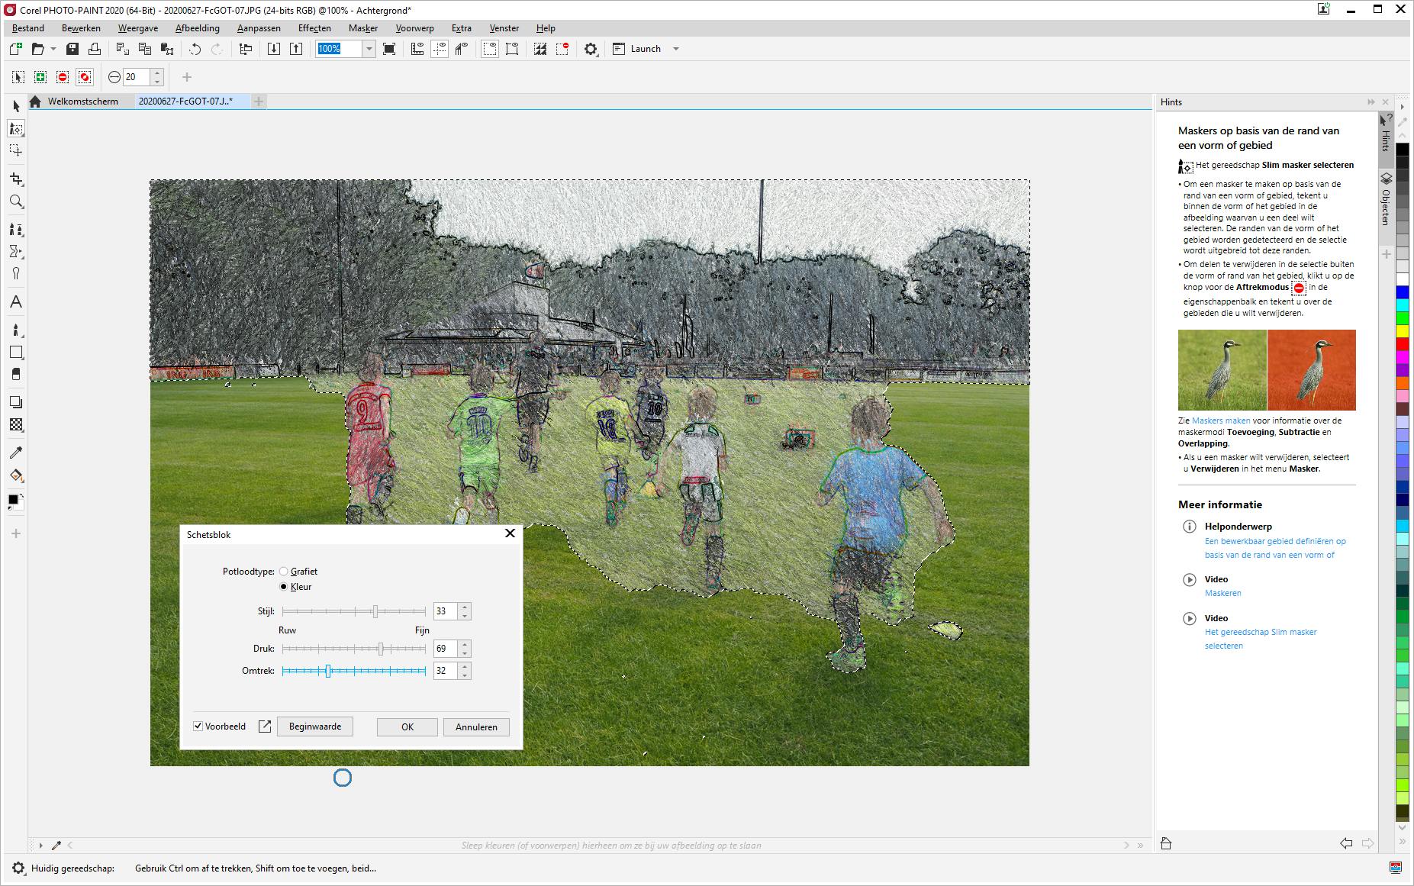Select the Grafiet pencil type
Screen dimensions: 1414x886
pos(284,572)
